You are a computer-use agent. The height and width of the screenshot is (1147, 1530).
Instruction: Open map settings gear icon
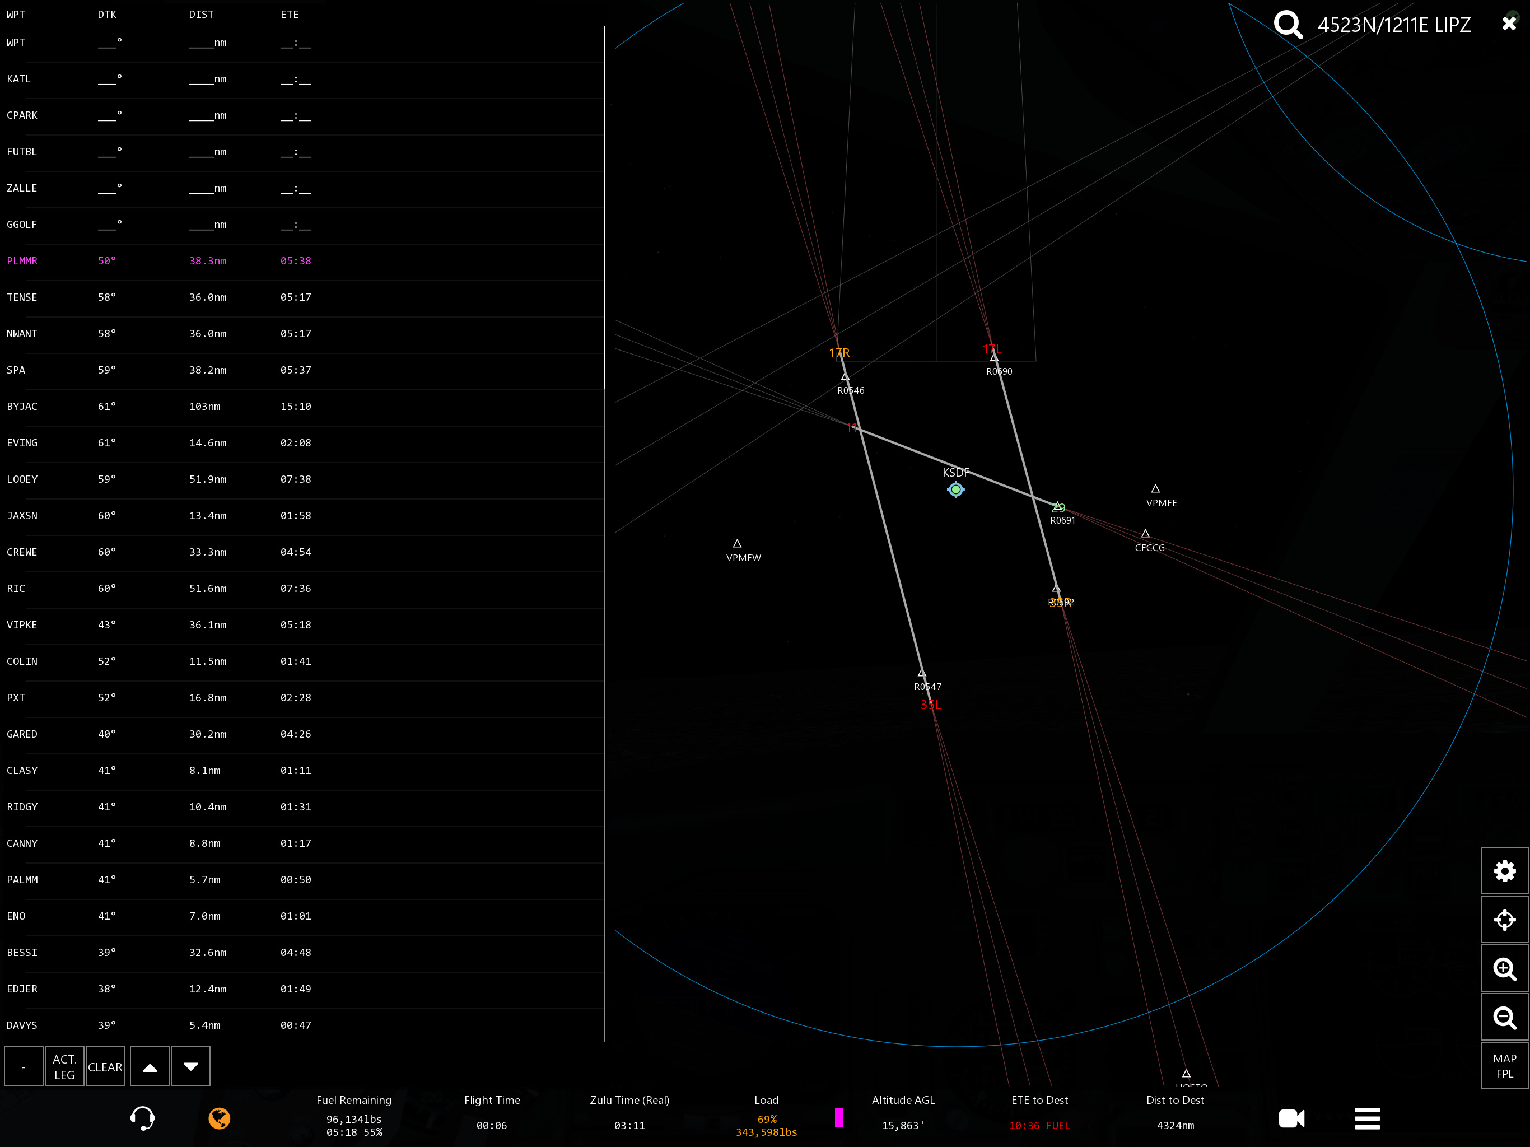(1504, 871)
